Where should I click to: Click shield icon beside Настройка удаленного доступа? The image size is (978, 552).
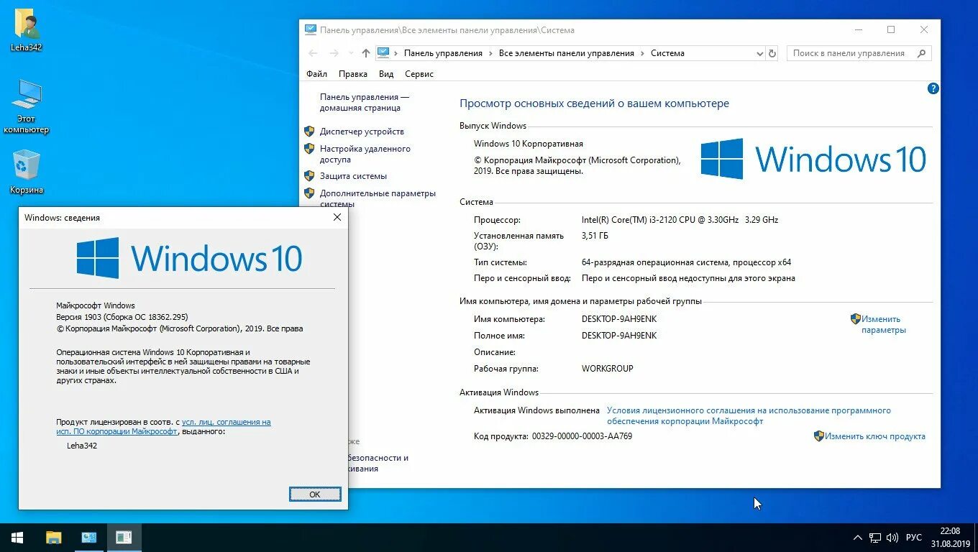click(309, 149)
